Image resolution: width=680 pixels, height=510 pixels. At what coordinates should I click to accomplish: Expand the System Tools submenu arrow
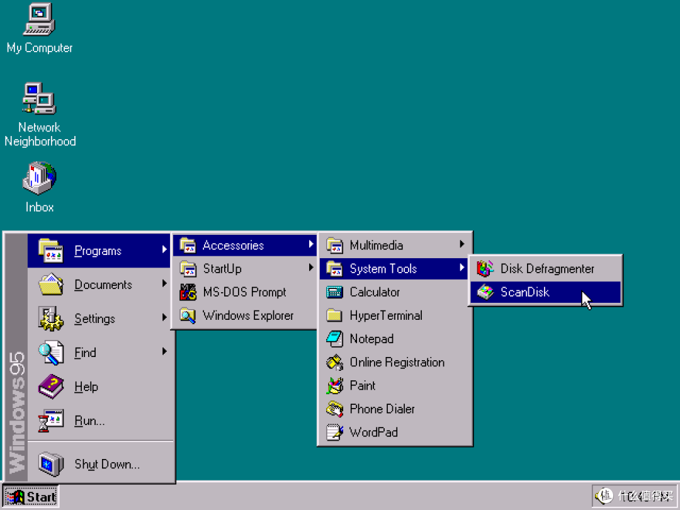pos(462,268)
